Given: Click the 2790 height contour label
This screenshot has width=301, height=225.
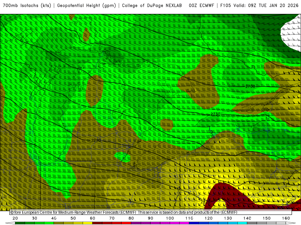Looking at the screenshot, I should pyautogui.click(x=96, y=140).
